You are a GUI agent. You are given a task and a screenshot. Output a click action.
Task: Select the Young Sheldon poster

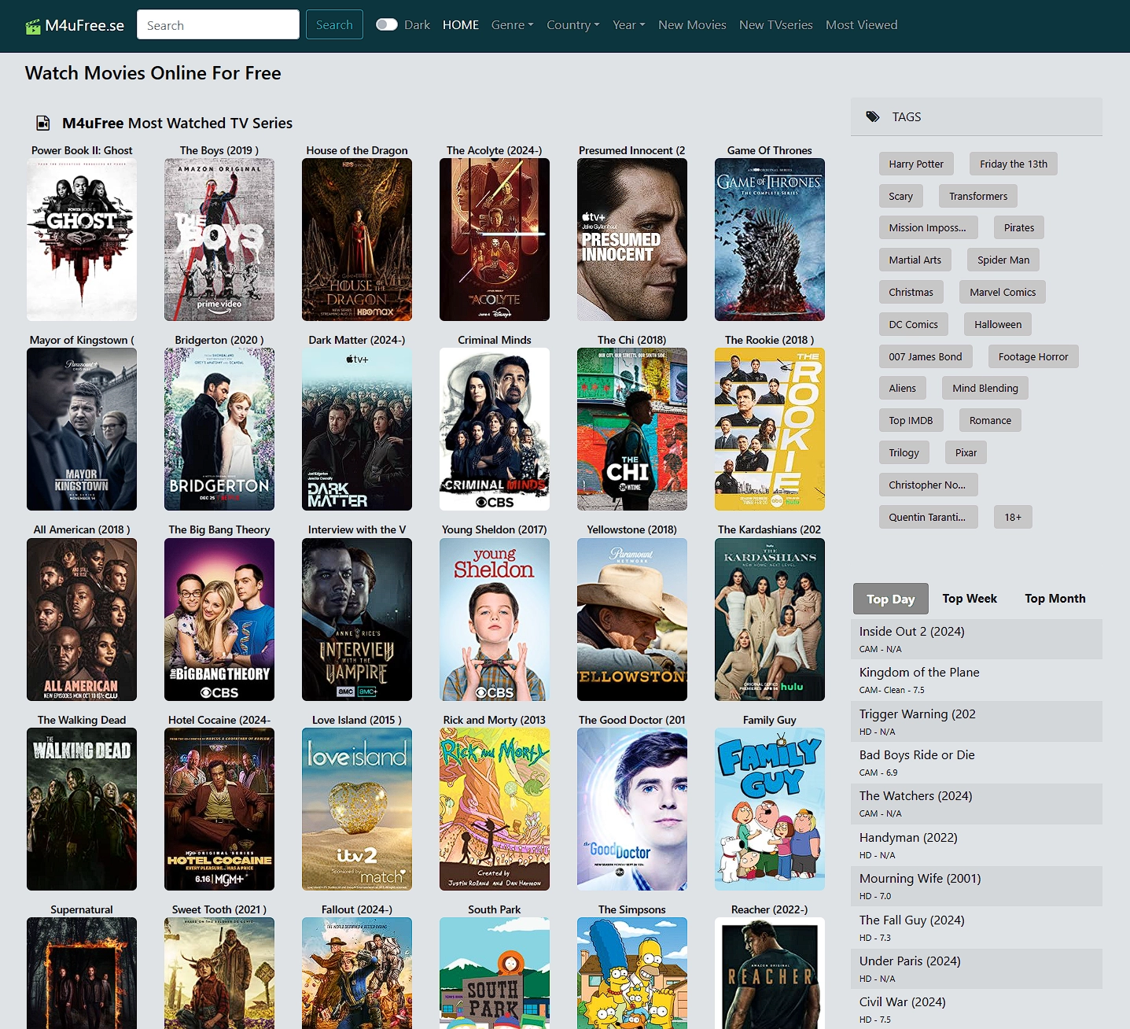point(494,619)
